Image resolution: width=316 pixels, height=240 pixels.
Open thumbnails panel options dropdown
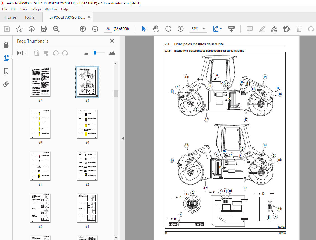[x=22, y=53]
